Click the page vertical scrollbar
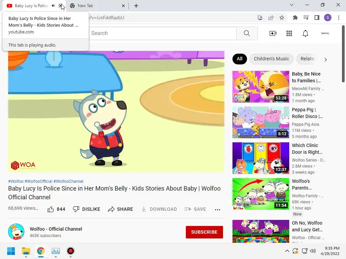Screen dimensions: 346x259 pyautogui.click(x=343, y=54)
